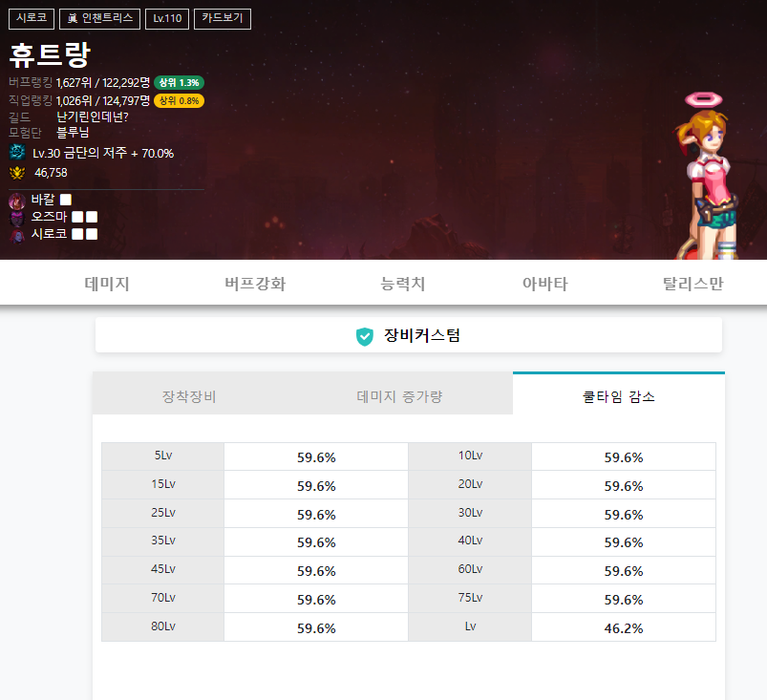This screenshot has width=767, height=700.
Task: Click the 75Lv row label
Action: click(x=470, y=597)
